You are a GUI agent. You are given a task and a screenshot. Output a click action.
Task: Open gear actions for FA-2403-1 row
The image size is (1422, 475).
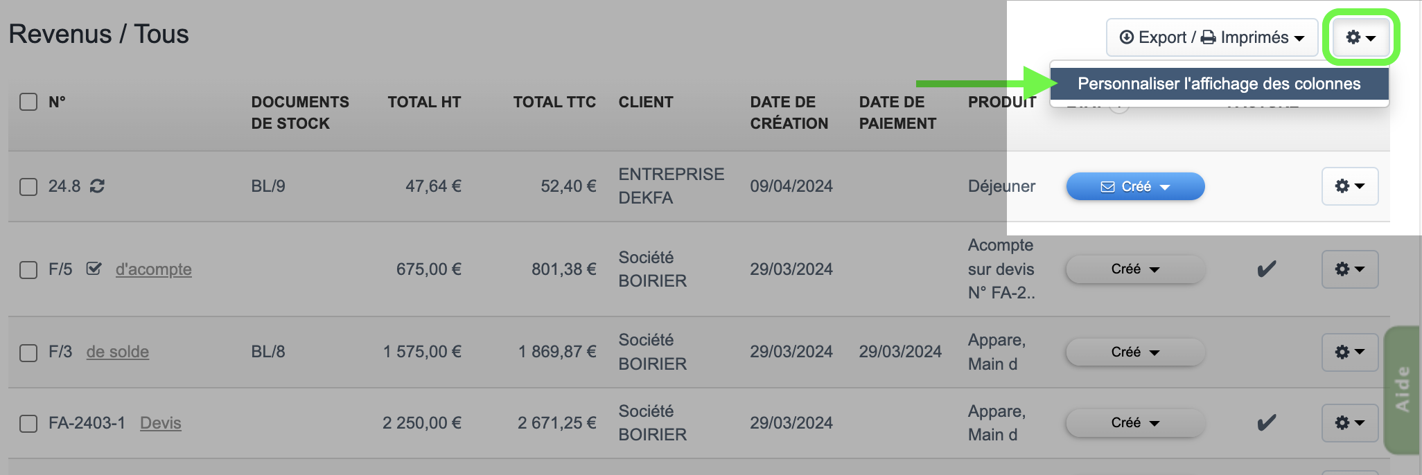tap(1349, 422)
